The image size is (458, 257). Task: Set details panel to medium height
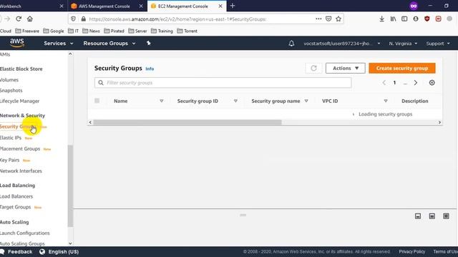click(x=432, y=216)
